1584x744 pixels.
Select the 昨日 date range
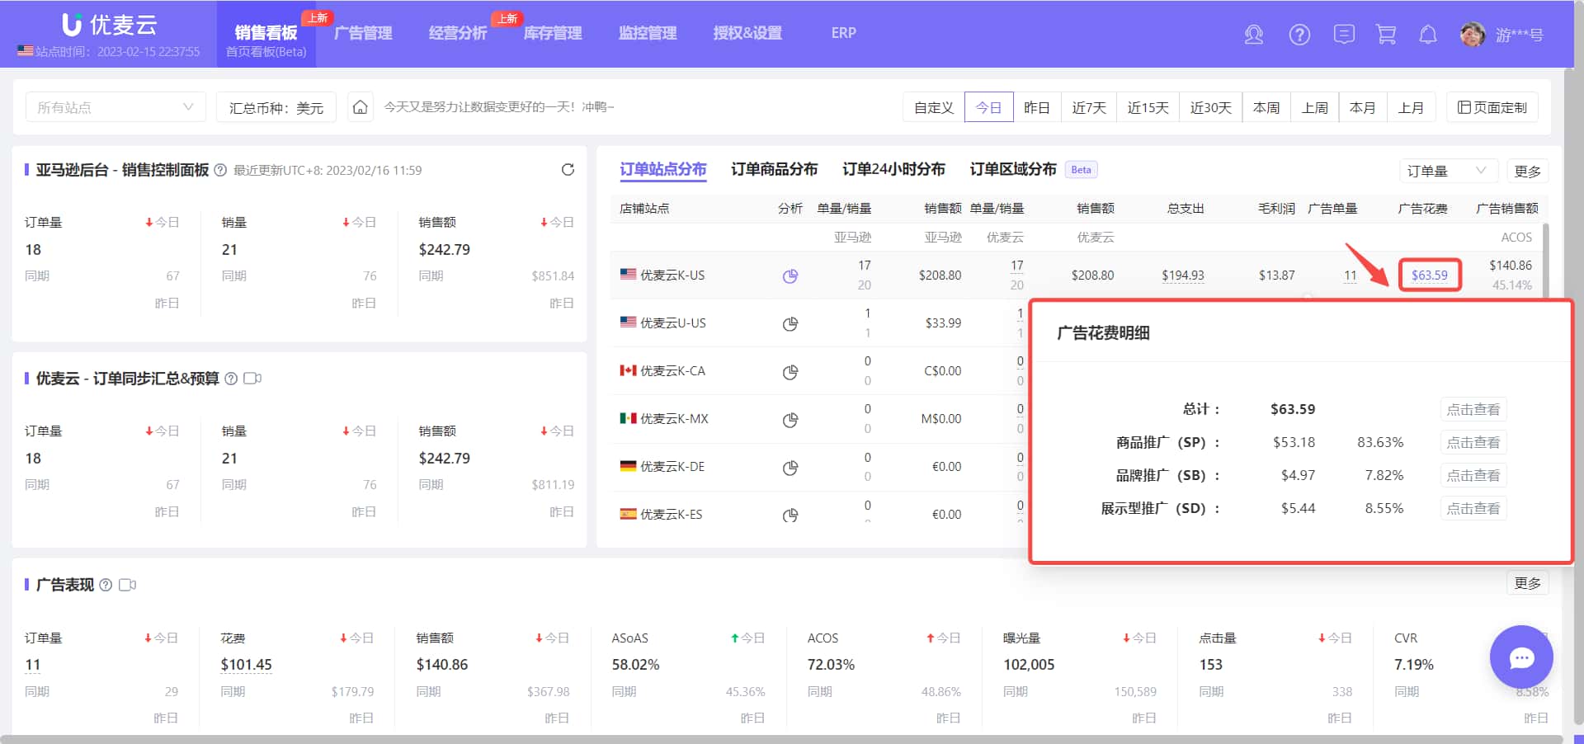coord(1037,107)
